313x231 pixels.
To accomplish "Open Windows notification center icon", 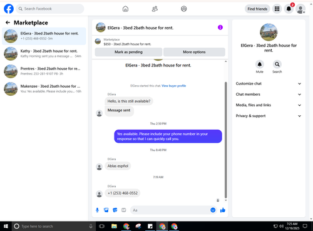I will click(305, 226).
